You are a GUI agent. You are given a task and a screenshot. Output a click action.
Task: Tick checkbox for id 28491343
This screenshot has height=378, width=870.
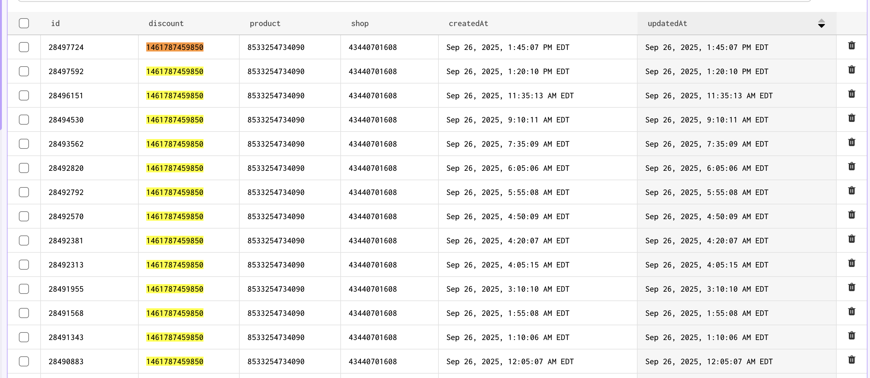24,337
